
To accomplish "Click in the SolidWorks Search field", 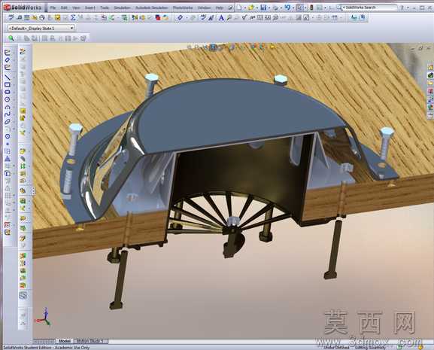I will [371, 8].
